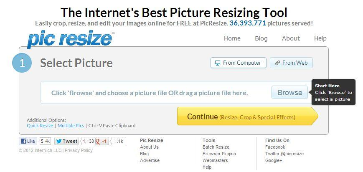Open the Quick Resize link

(40, 126)
